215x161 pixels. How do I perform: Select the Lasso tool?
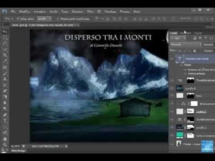pos(5,43)
